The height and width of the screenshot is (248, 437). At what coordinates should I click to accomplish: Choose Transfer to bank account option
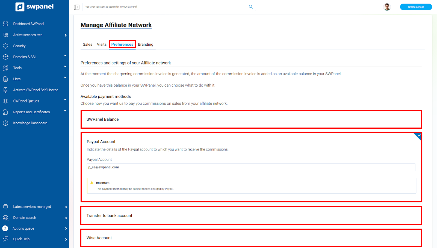tap(251, 215)
